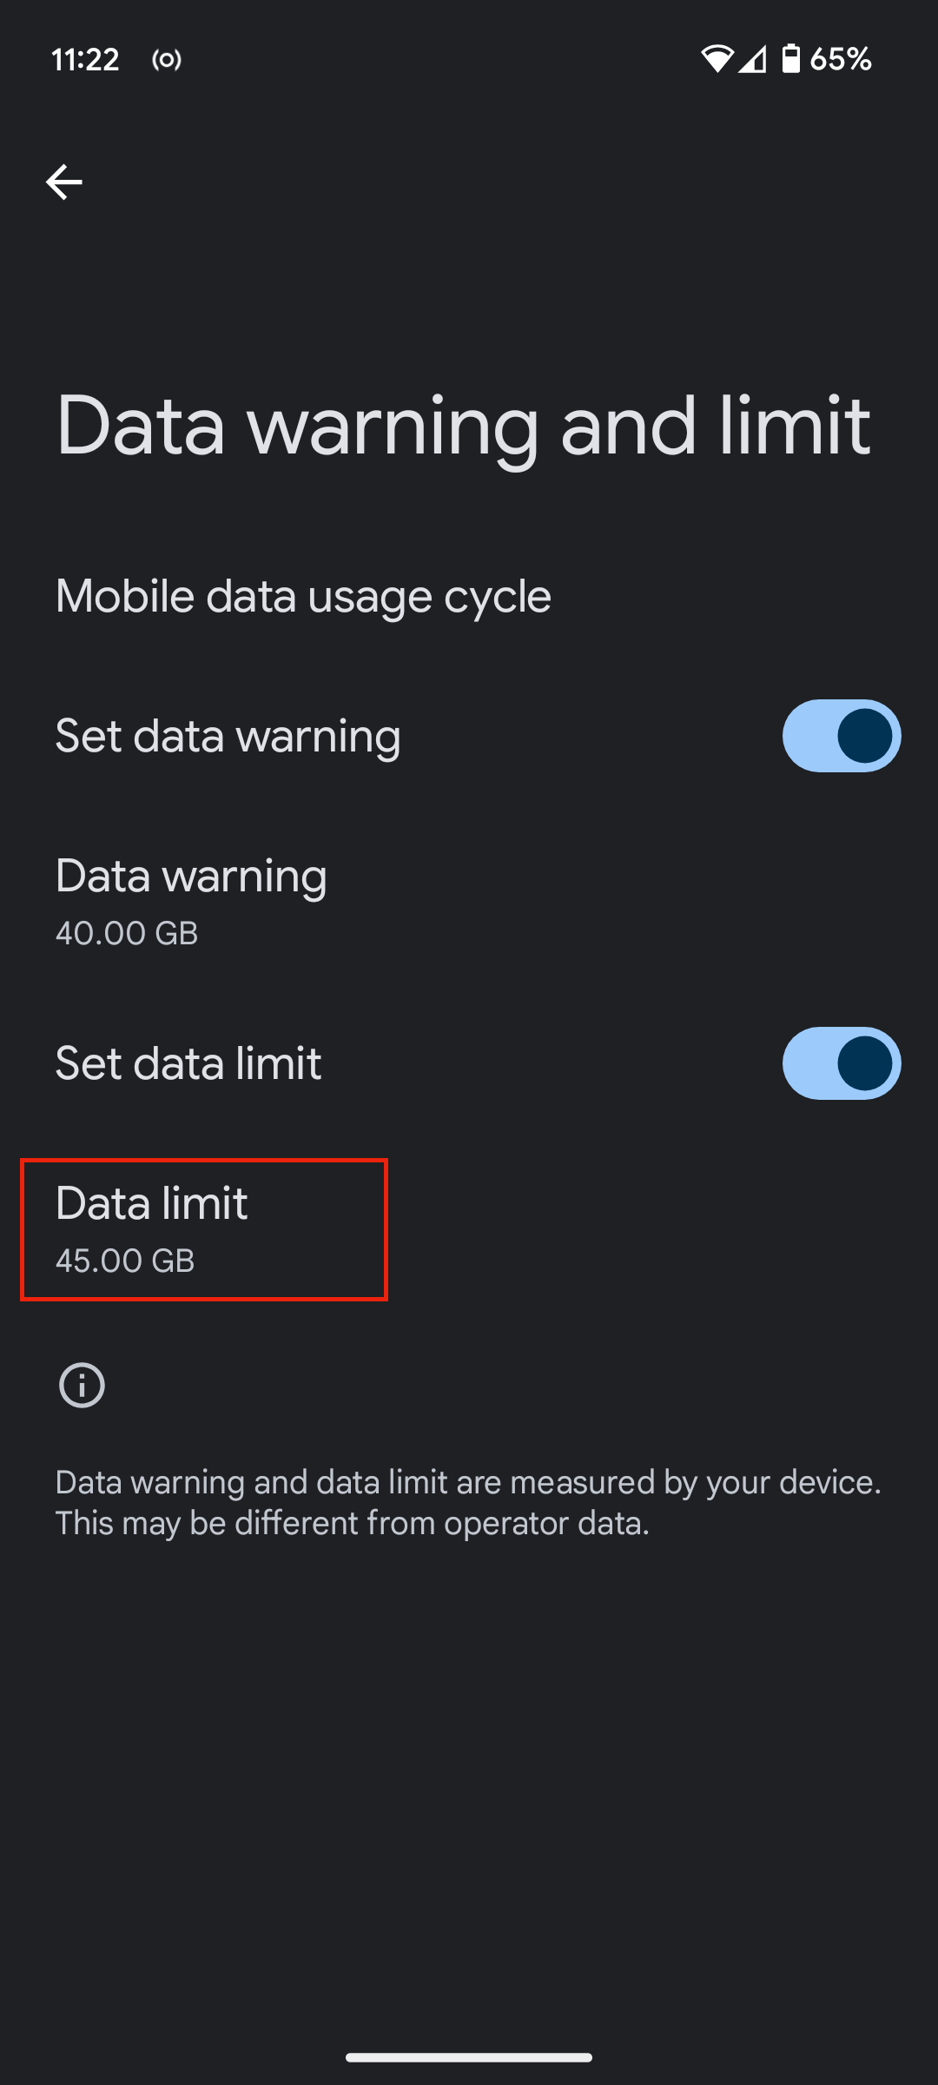
Task: Tap the home gesture bar
Action: click(x=469, y=2056)
